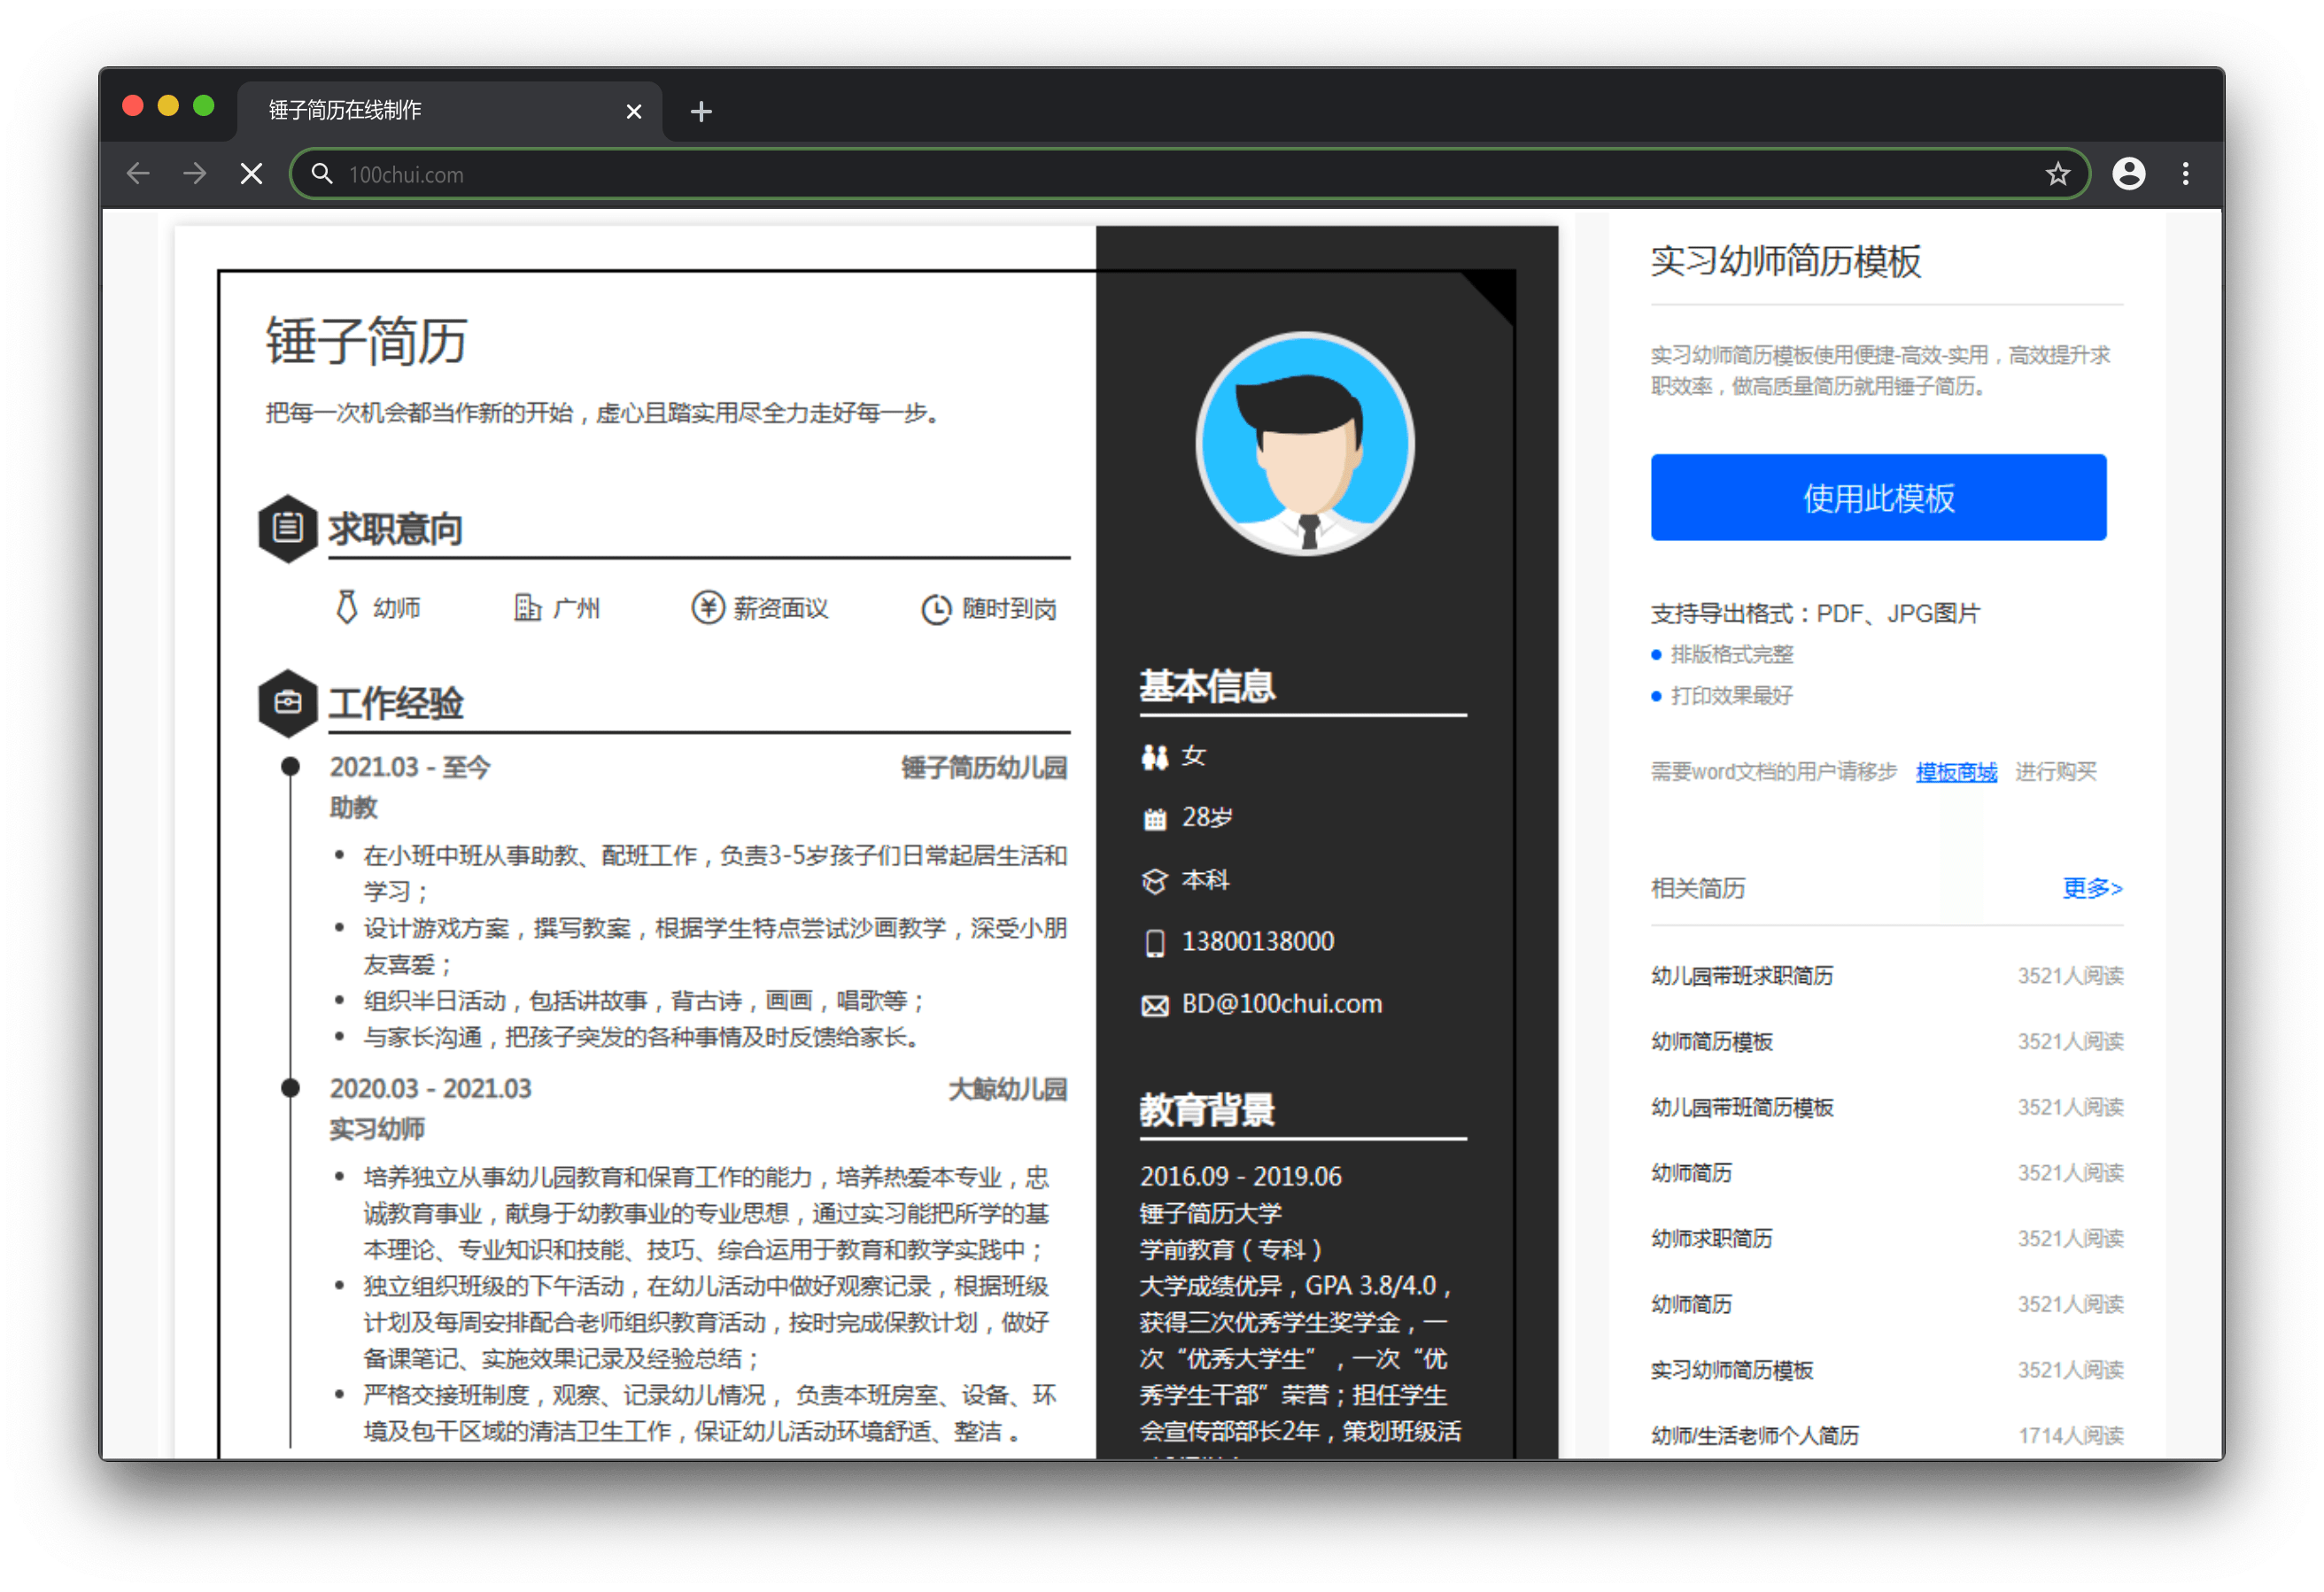Click the 2020.03 - 2021.03 date entry
Screen dimensions: 2324x1592
point(430,1088)
